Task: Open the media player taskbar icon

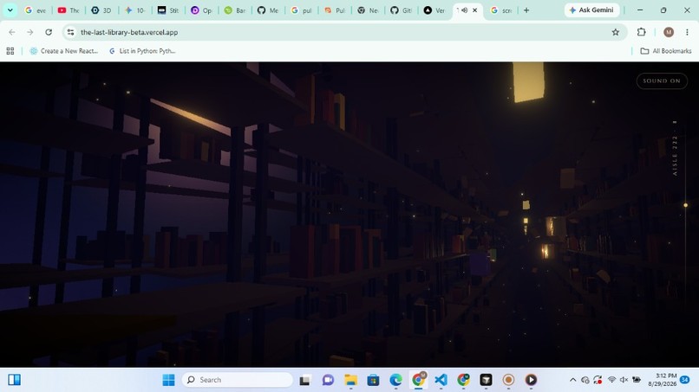Action: (531, 380)
